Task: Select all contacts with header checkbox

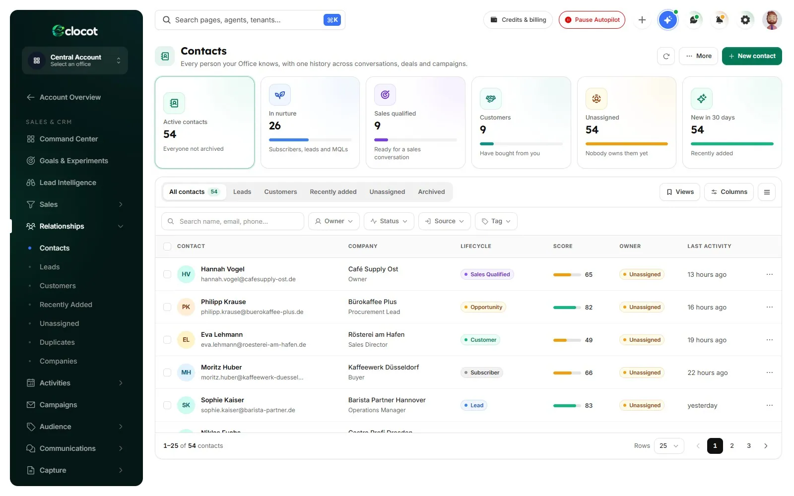Action: tap(167, 247)
